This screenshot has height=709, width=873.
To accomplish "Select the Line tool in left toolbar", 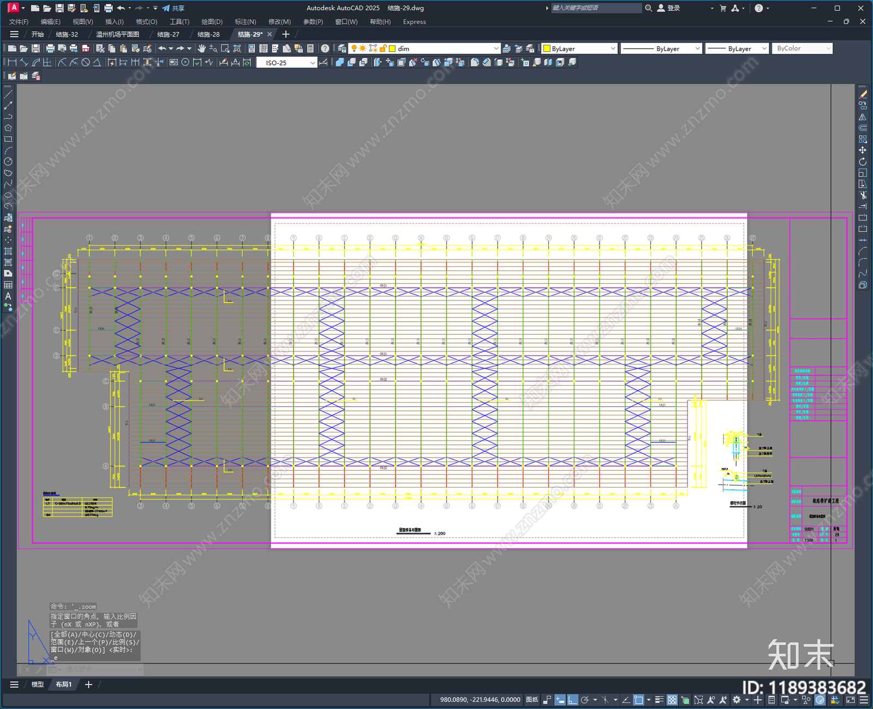I will (x=8, y=94).
